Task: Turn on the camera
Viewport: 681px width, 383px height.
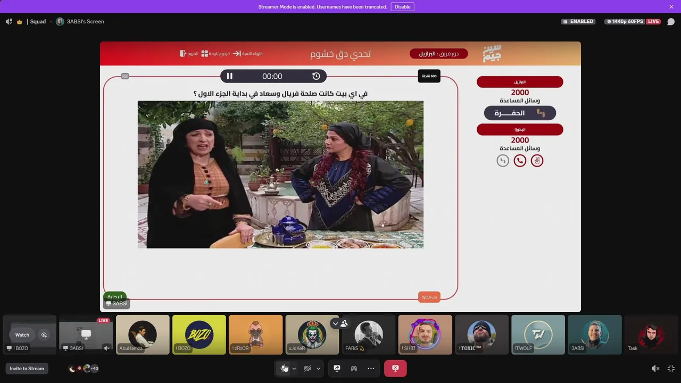Action: click(308, 368)
